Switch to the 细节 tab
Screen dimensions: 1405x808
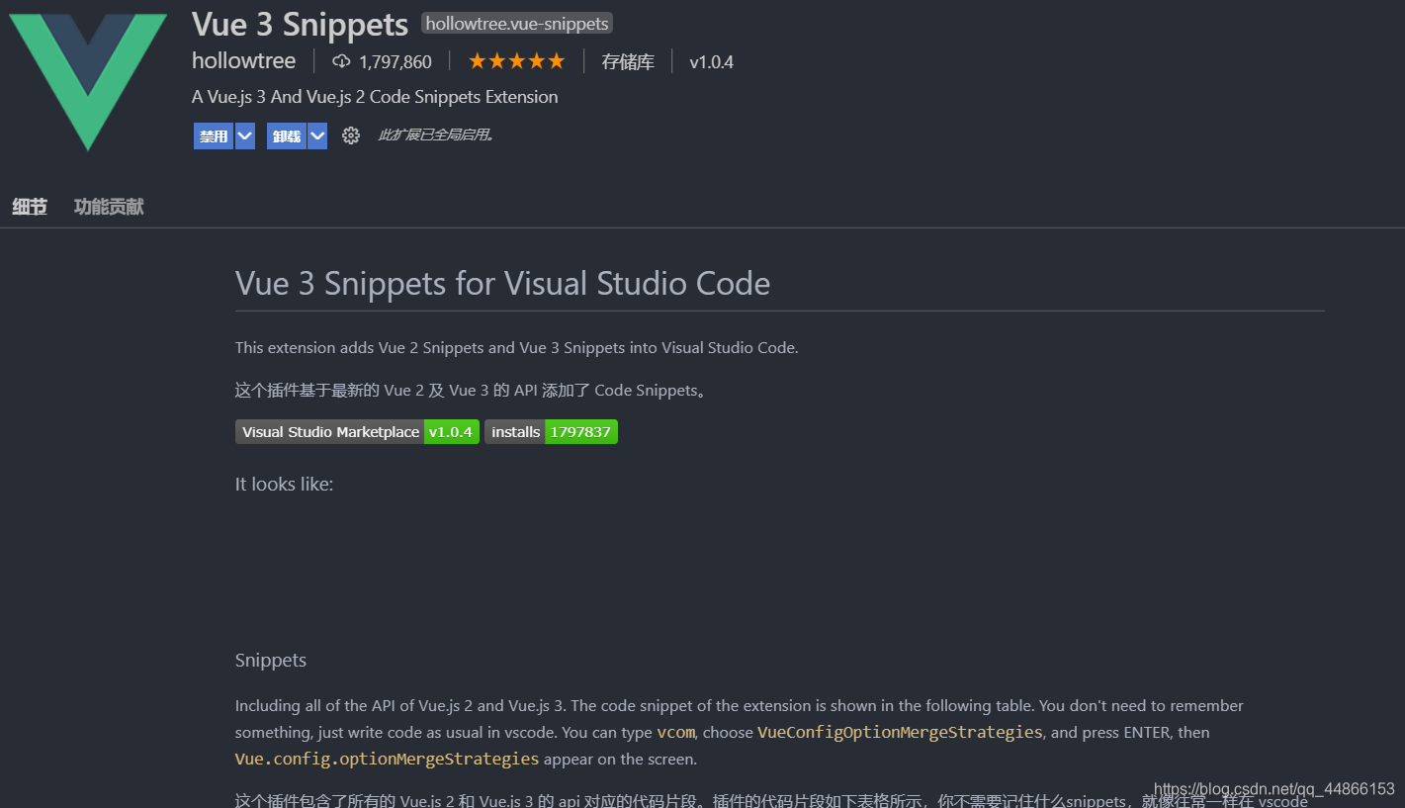[x=30, y=207]
